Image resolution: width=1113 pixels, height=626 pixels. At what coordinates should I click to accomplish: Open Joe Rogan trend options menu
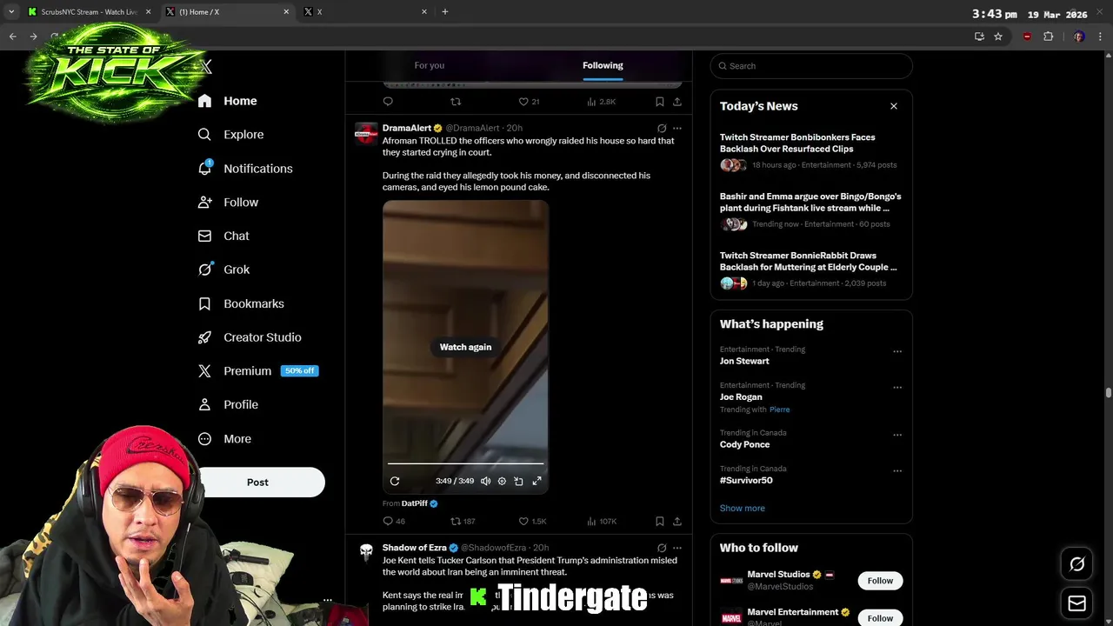pos(897,387)
